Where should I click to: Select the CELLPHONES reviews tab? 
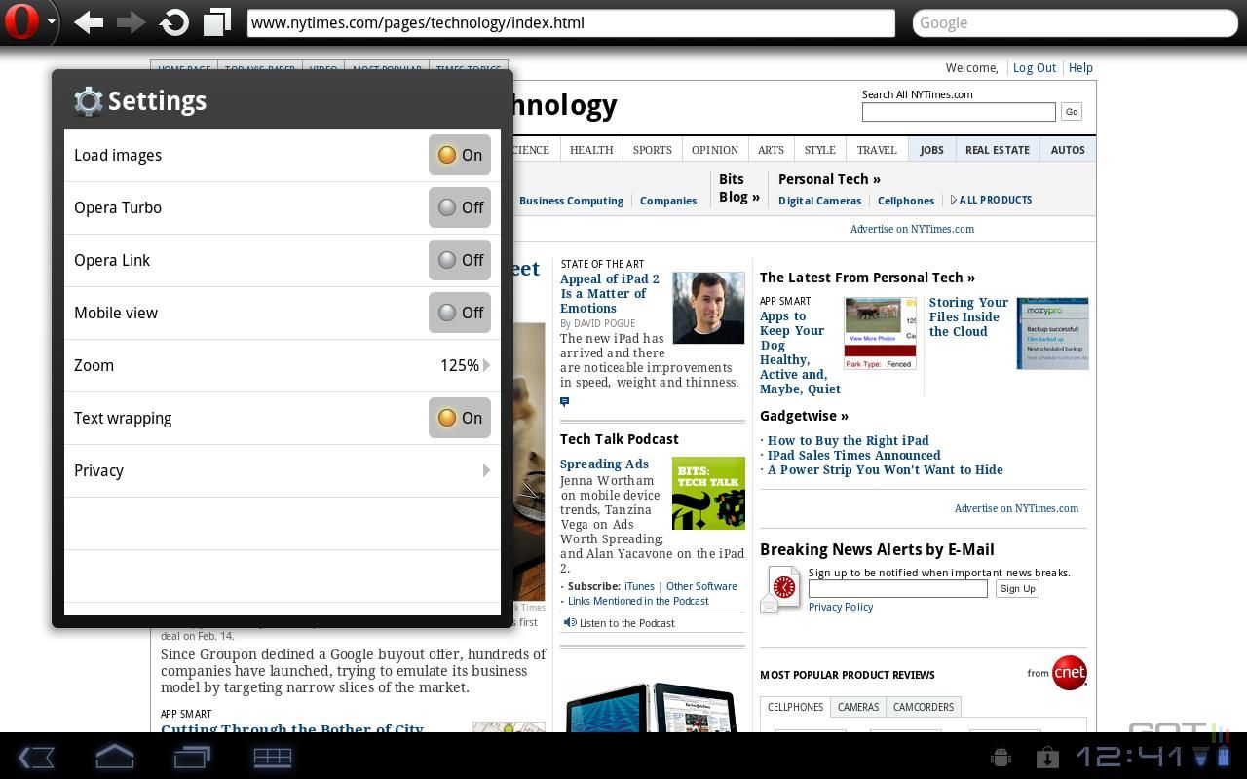tap(796, 707)
